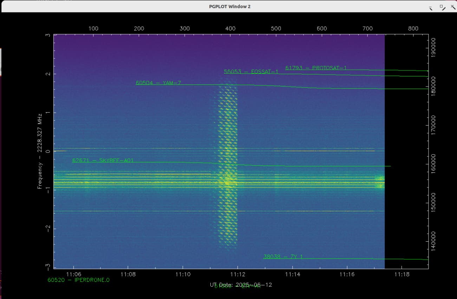
Task: Click the UT Date 2025-06-12 label
Action: tap(241, 285)
